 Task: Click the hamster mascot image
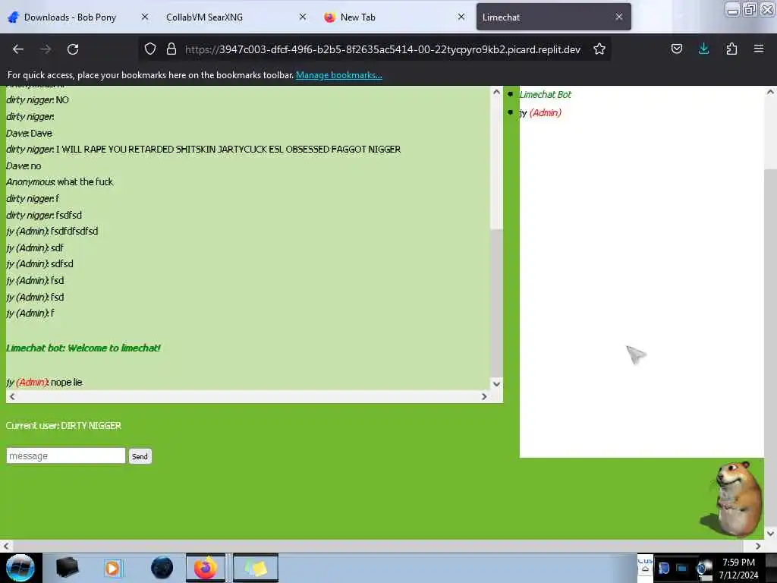732,498
